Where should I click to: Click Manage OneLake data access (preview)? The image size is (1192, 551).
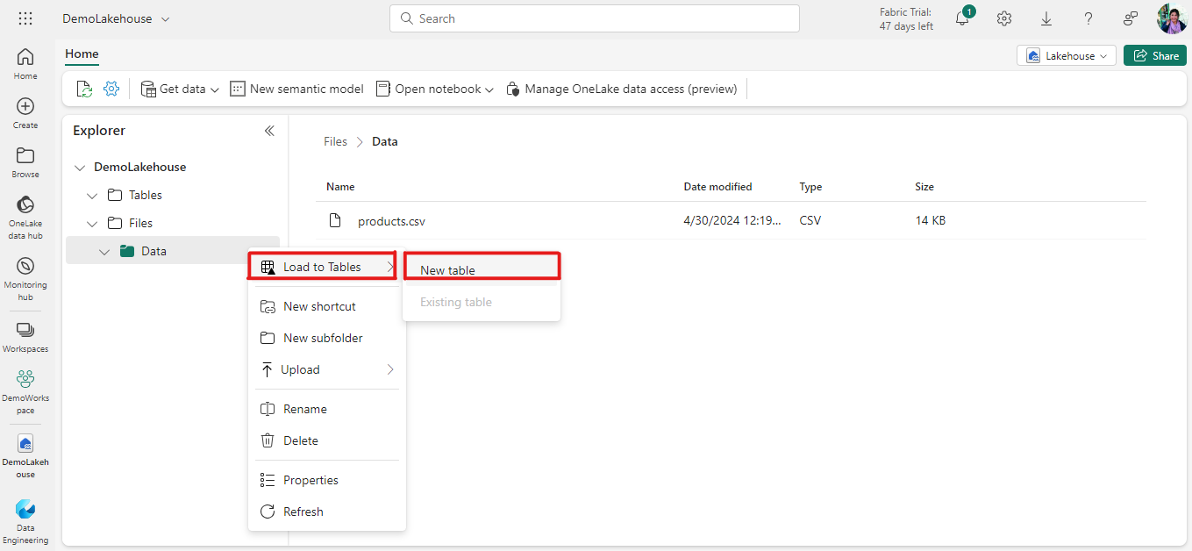tap(622, 89)
